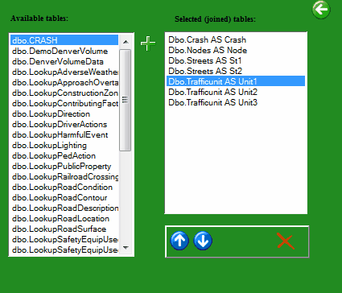Click the available tables scrollbar up arrow
Screen dimensions: 342x293
pos(126,42)
